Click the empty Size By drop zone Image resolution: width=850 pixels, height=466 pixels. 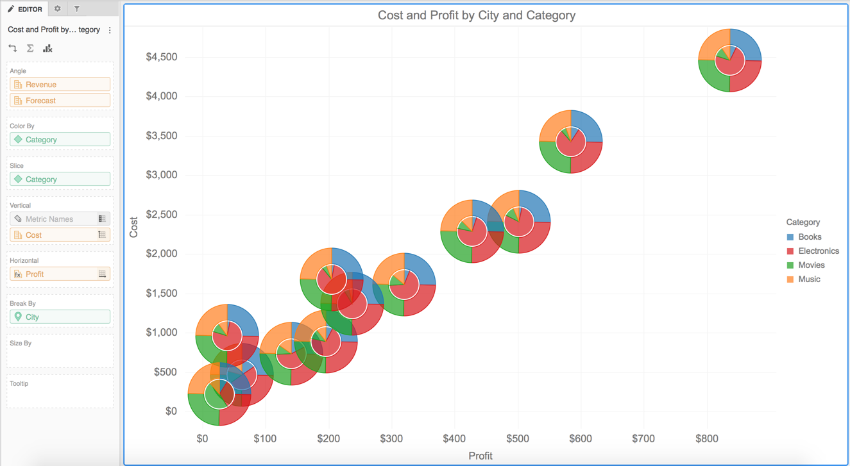coord(60,354)
